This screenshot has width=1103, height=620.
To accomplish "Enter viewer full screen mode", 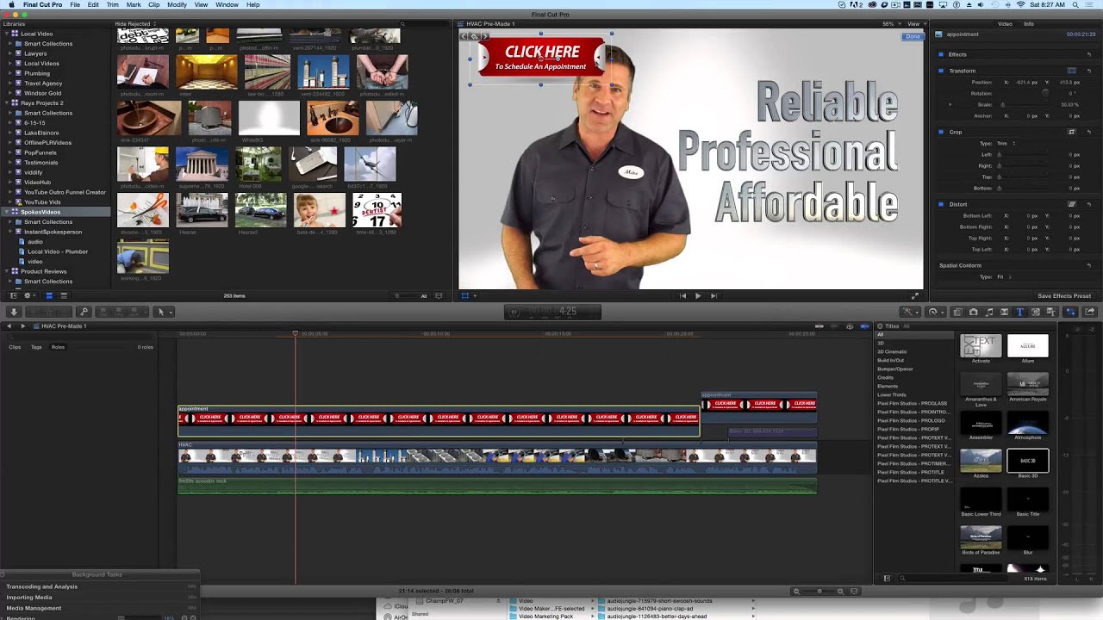I will tap(915, 295).
